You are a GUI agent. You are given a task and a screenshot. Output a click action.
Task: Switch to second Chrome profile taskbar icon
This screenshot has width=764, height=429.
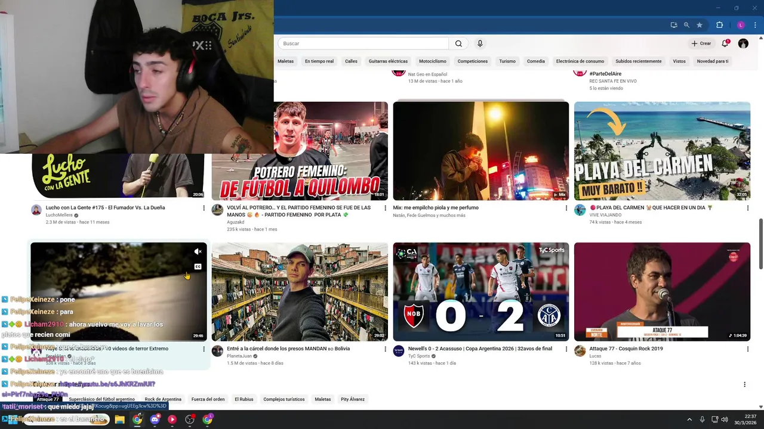(207, 419)
